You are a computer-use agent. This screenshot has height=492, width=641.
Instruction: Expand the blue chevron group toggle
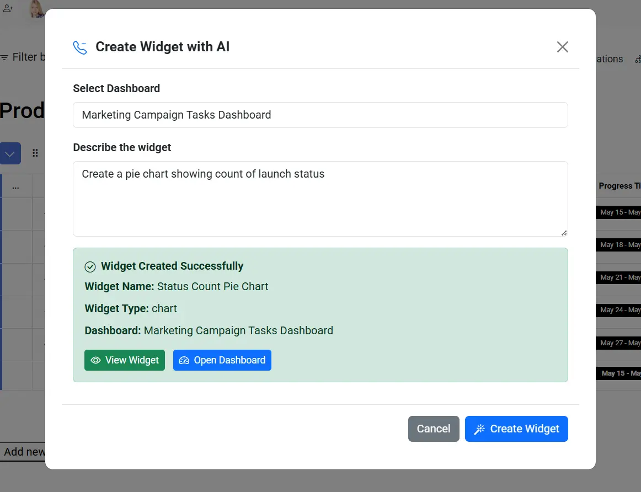(10, 153)
